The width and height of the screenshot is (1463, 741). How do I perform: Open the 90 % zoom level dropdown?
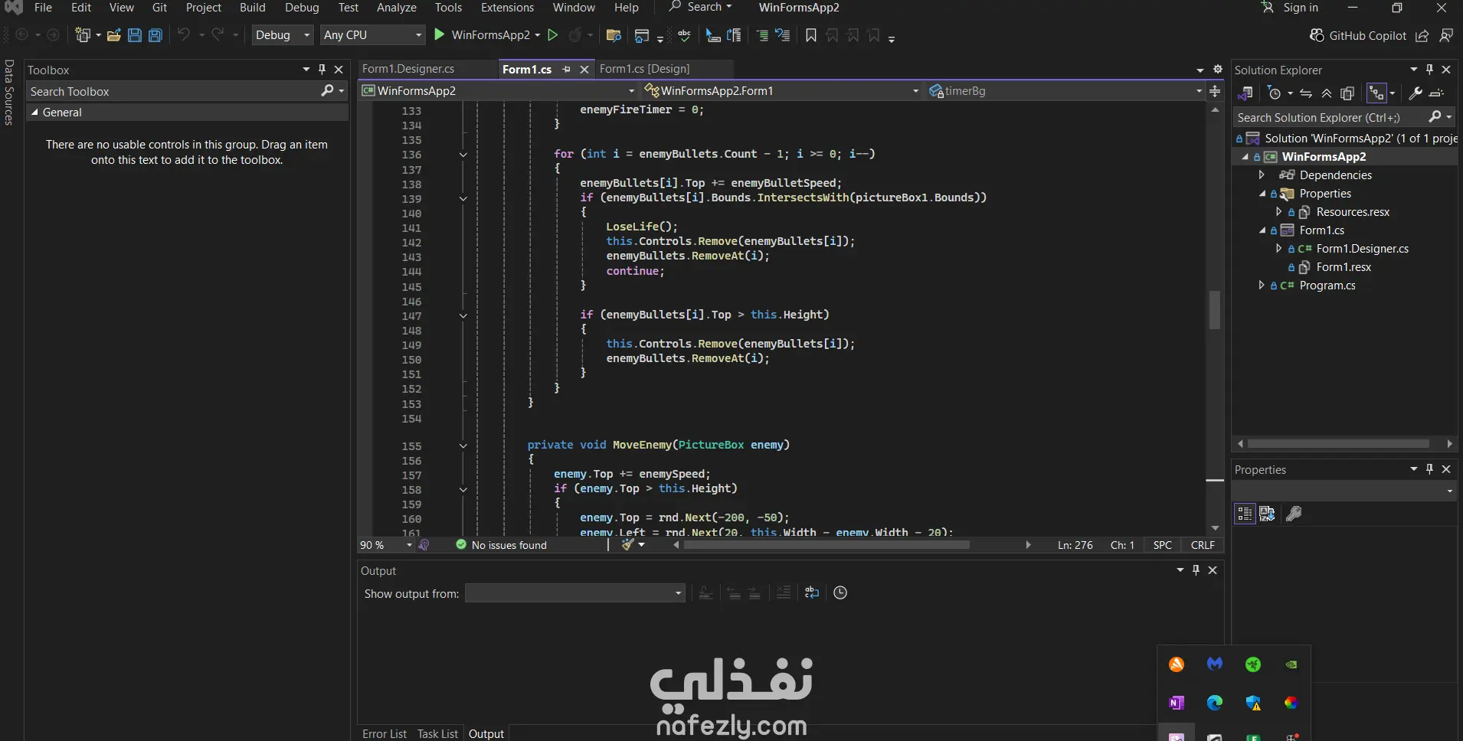[385, 545]
